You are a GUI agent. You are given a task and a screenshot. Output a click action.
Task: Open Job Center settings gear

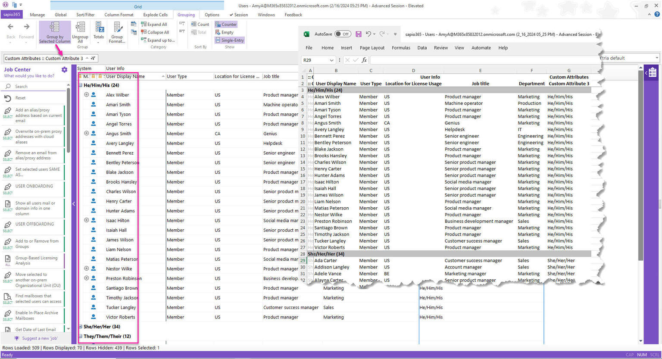tap(64, 69)
